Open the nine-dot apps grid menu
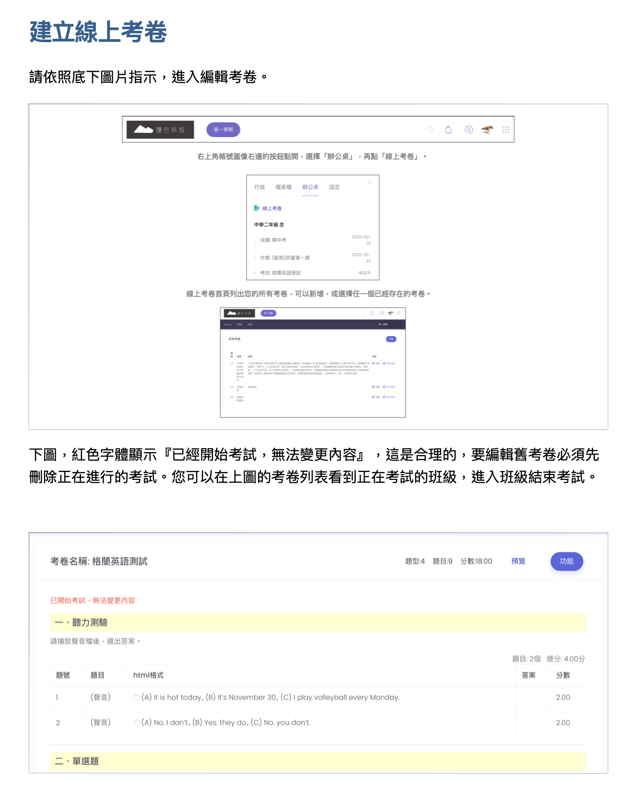The image size is (638, 804). pos(506,130)
